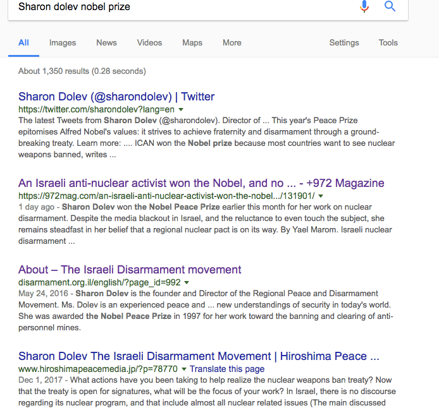
Task: Open the Hiroshima Peace result link
Action: [x=199, y=356]
